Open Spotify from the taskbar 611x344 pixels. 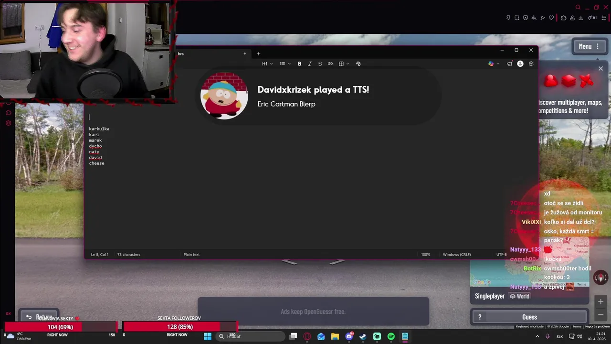(391, 336)
